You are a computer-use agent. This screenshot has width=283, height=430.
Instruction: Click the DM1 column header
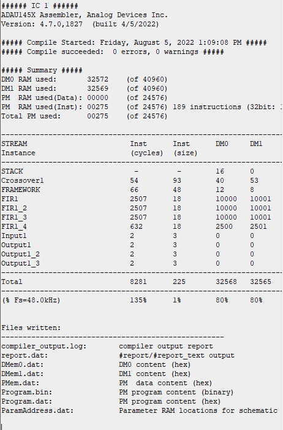click(x=256, y=144)
